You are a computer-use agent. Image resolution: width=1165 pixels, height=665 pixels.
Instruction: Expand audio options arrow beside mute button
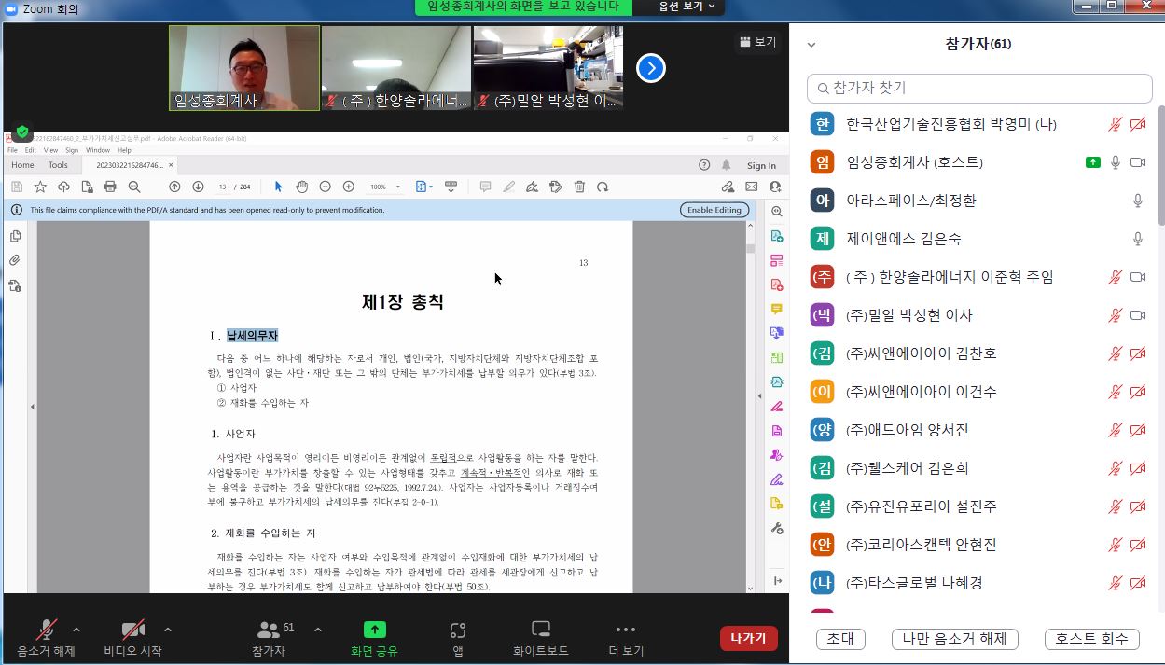pyautogui.click(x=76, y=630)
